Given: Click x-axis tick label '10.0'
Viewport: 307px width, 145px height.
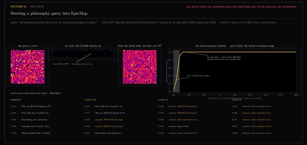Looking at the screenshot, I should [x=235, y=95].
